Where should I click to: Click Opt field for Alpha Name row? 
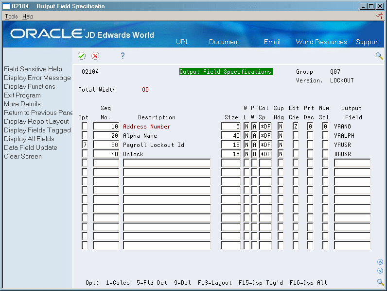pos(85,135)
